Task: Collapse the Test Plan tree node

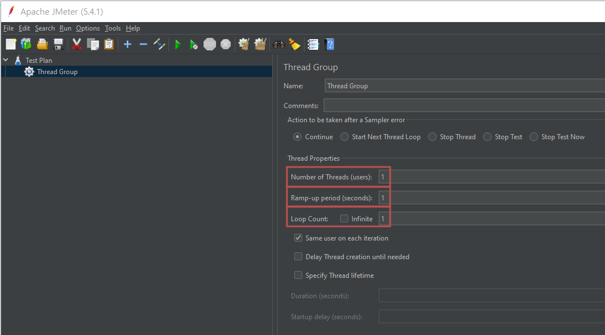Action: coord(6,60)
